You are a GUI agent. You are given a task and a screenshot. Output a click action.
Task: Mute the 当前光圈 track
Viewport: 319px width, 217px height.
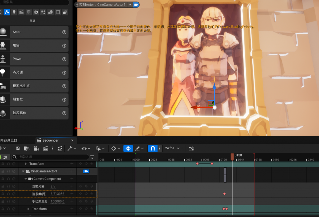pos(14,186)
